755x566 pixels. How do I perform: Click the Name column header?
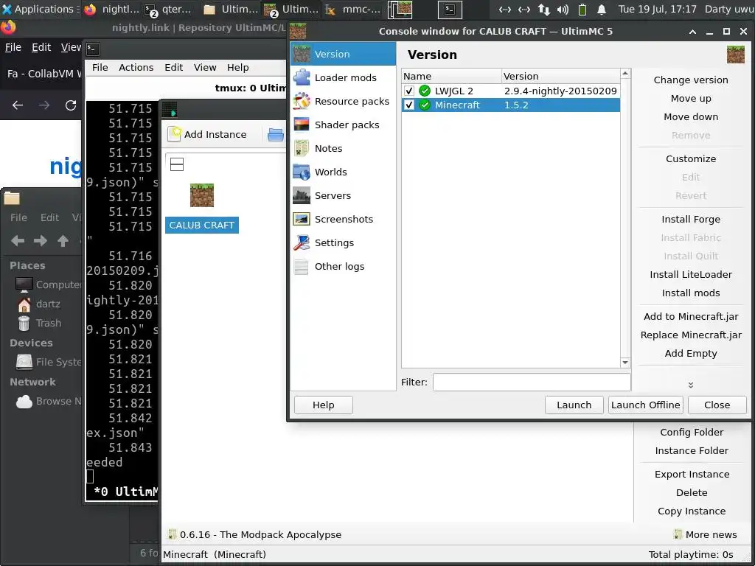click(x=451, y=76)
